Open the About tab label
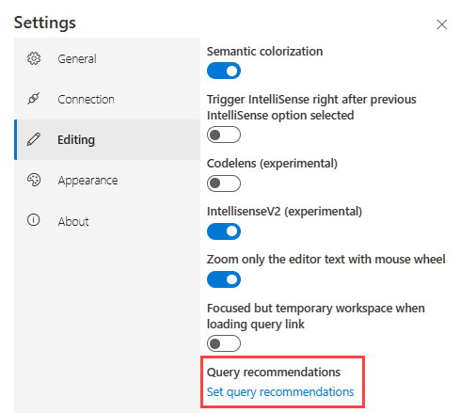Viewport: 460px width, 413px height. pos(73,222)
